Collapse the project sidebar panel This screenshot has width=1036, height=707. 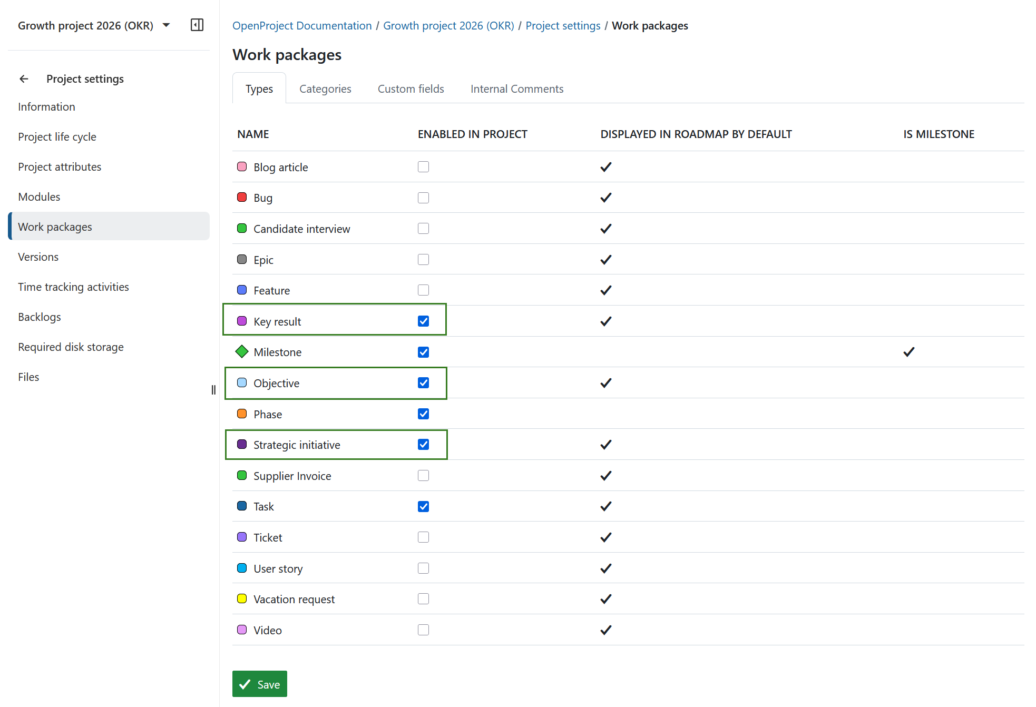pos(197,25)
